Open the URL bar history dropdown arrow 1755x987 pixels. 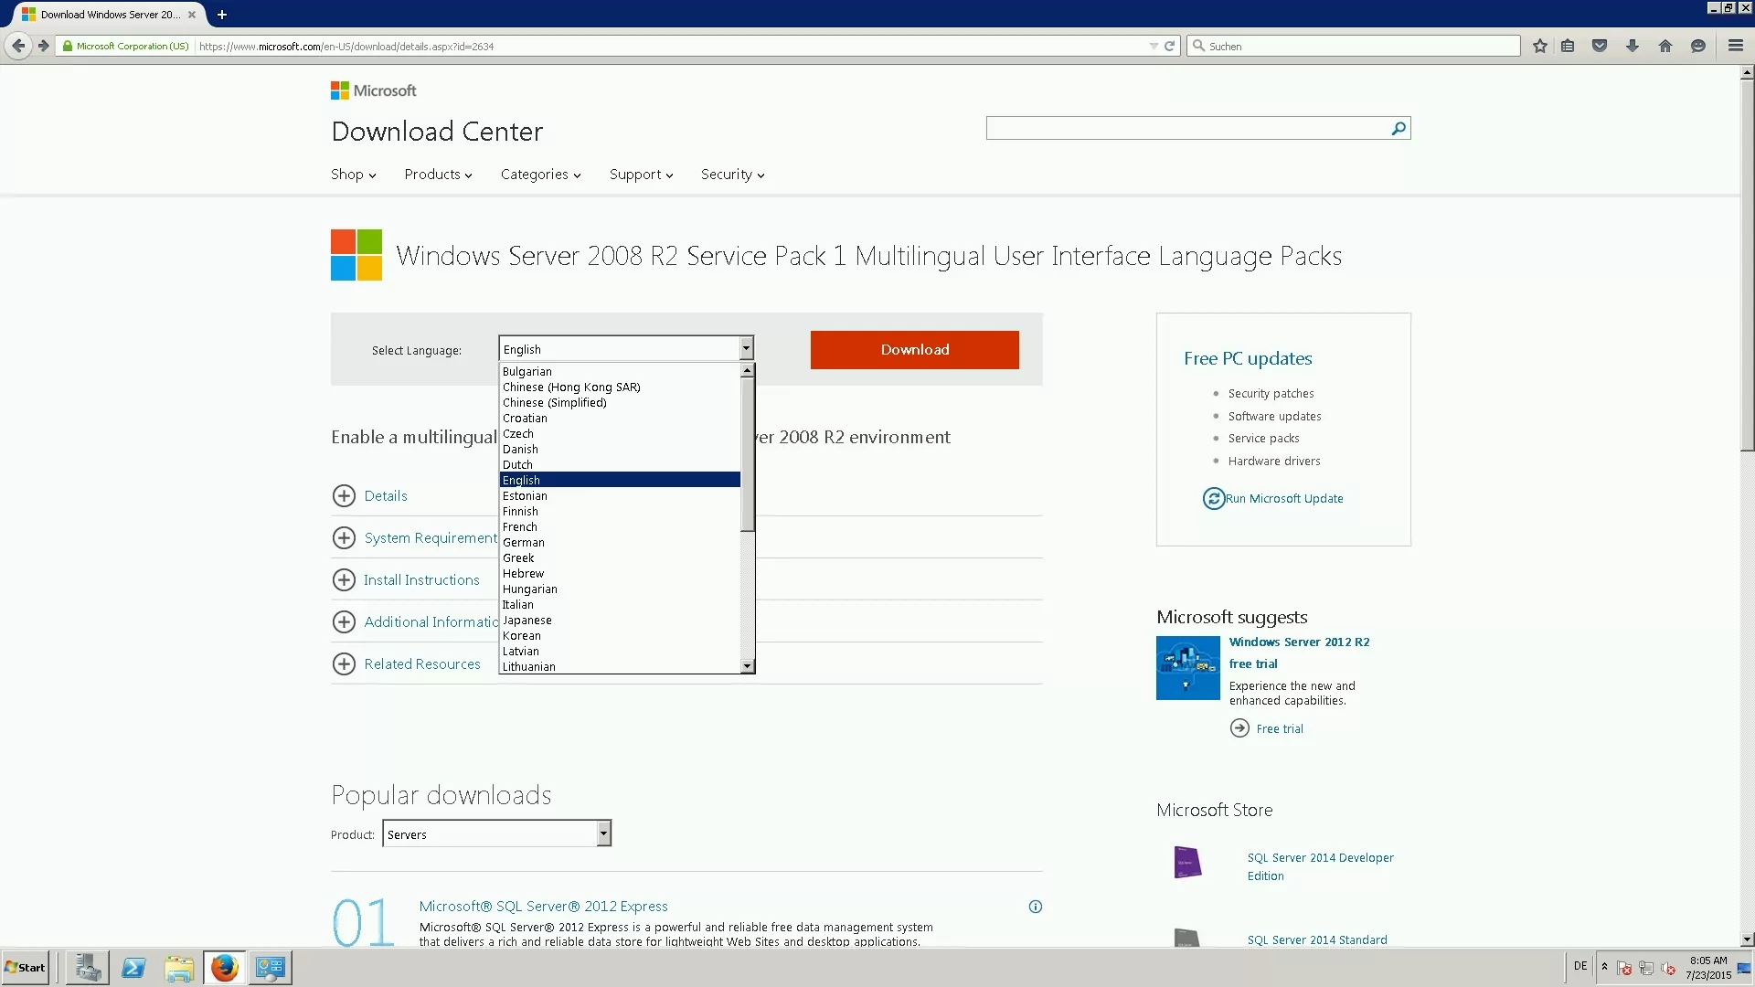coord(1153,46)
